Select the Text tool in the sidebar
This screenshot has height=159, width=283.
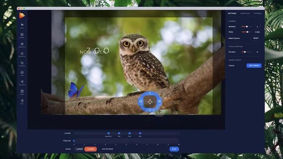pos(22,26)
